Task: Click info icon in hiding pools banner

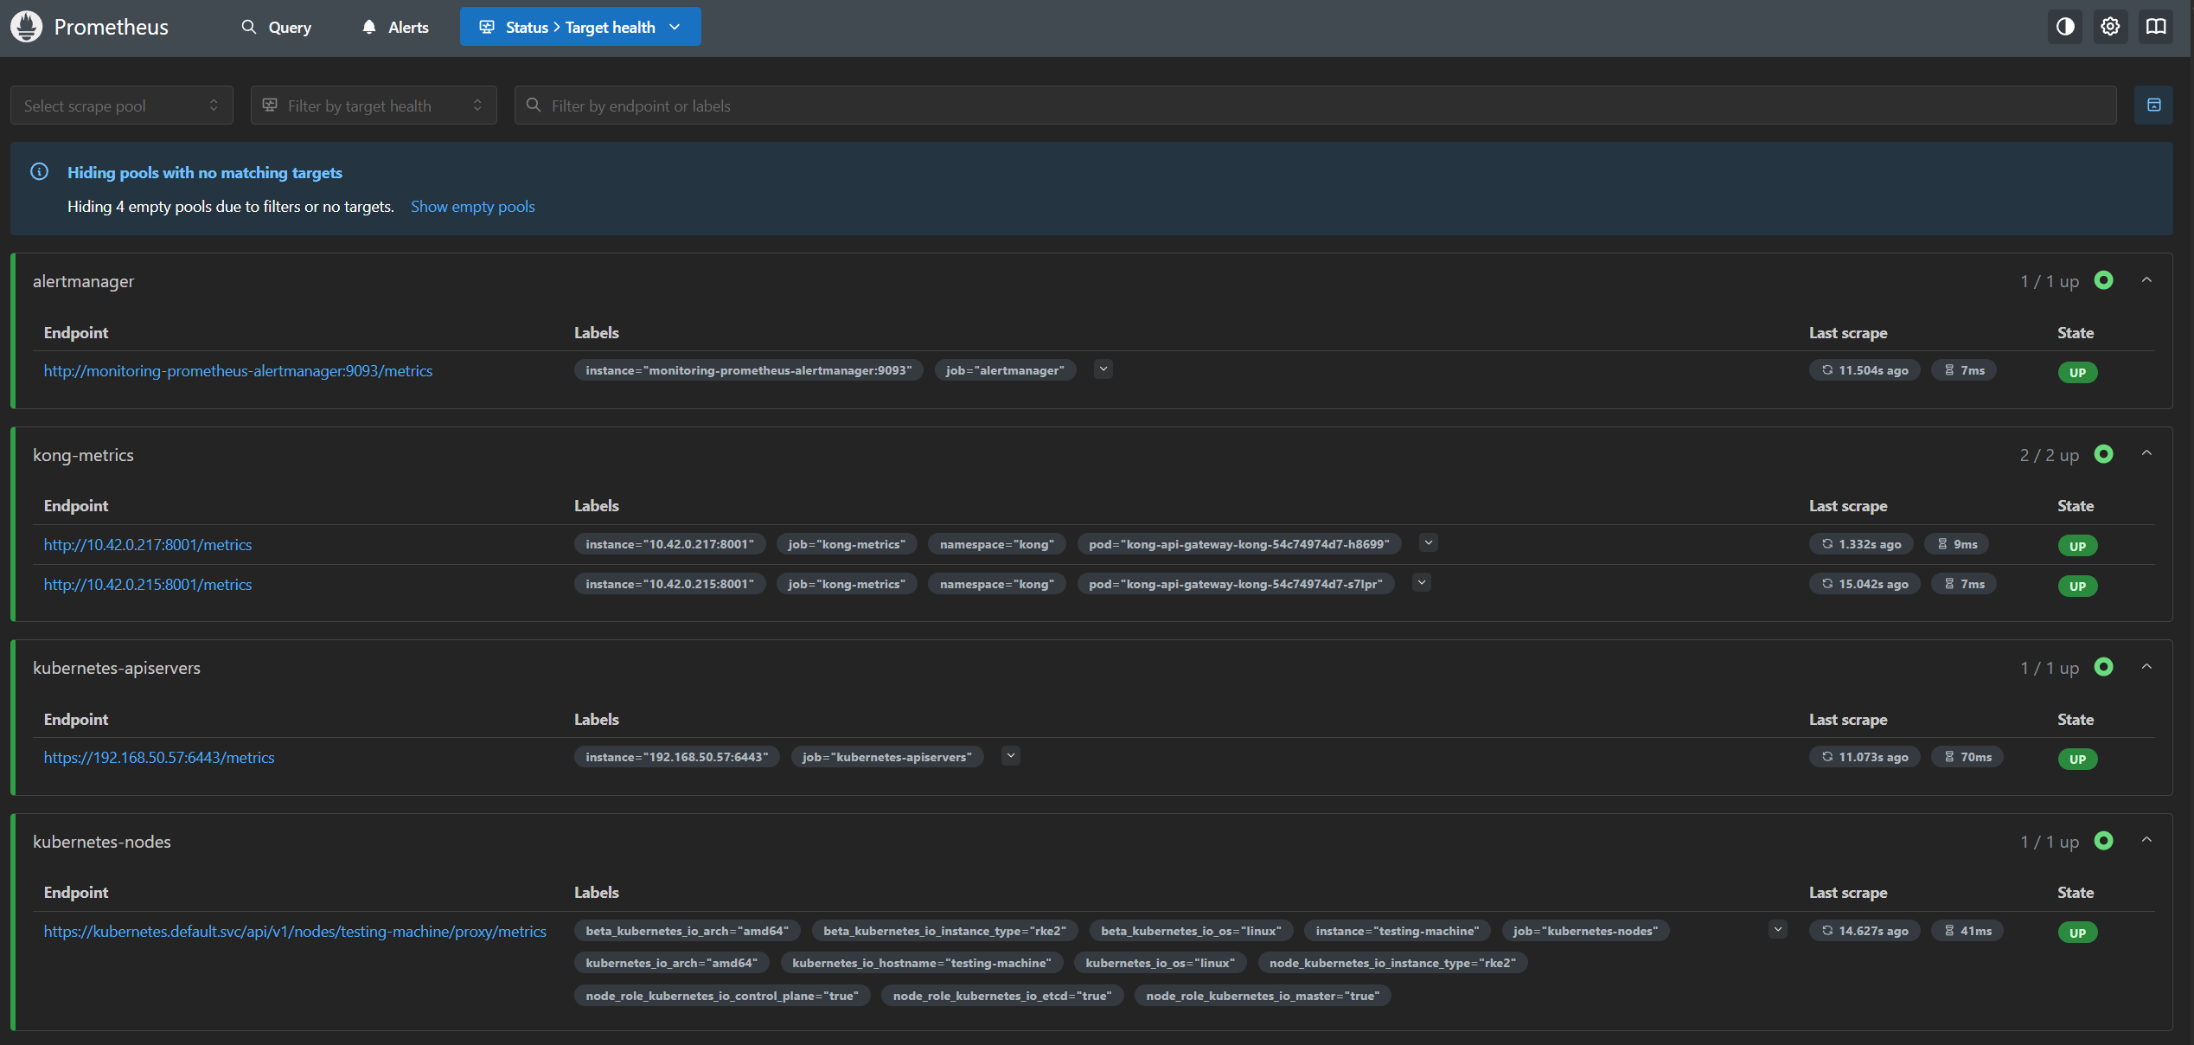Action: (40, 171)
